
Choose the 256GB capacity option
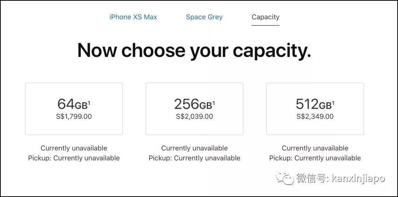pyautogui.click(x=194, y=109)
